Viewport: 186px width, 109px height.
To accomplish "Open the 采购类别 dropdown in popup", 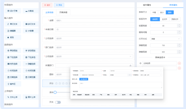I will (x=151, y=71).
